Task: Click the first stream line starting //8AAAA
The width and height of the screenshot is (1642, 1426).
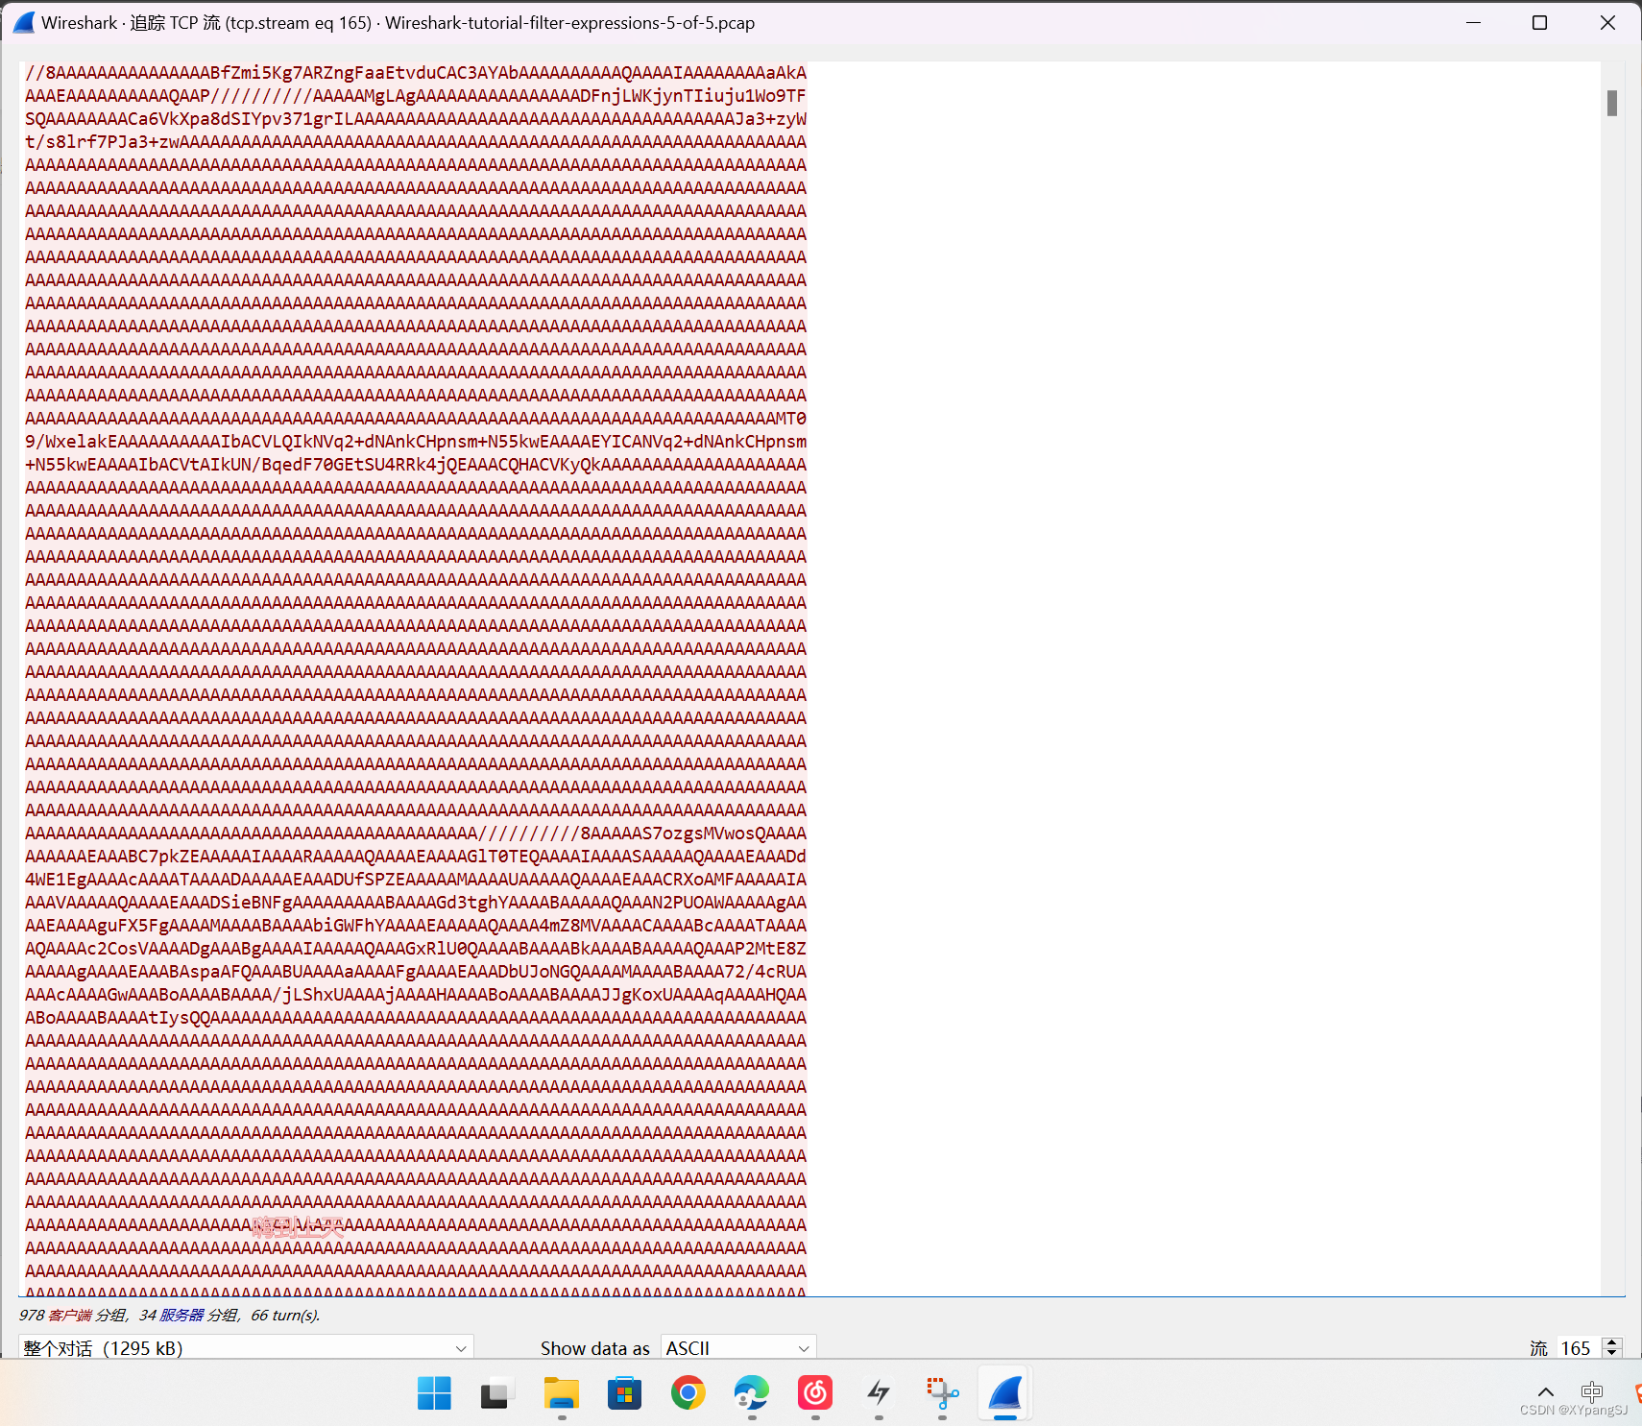Action: point(416,73)
